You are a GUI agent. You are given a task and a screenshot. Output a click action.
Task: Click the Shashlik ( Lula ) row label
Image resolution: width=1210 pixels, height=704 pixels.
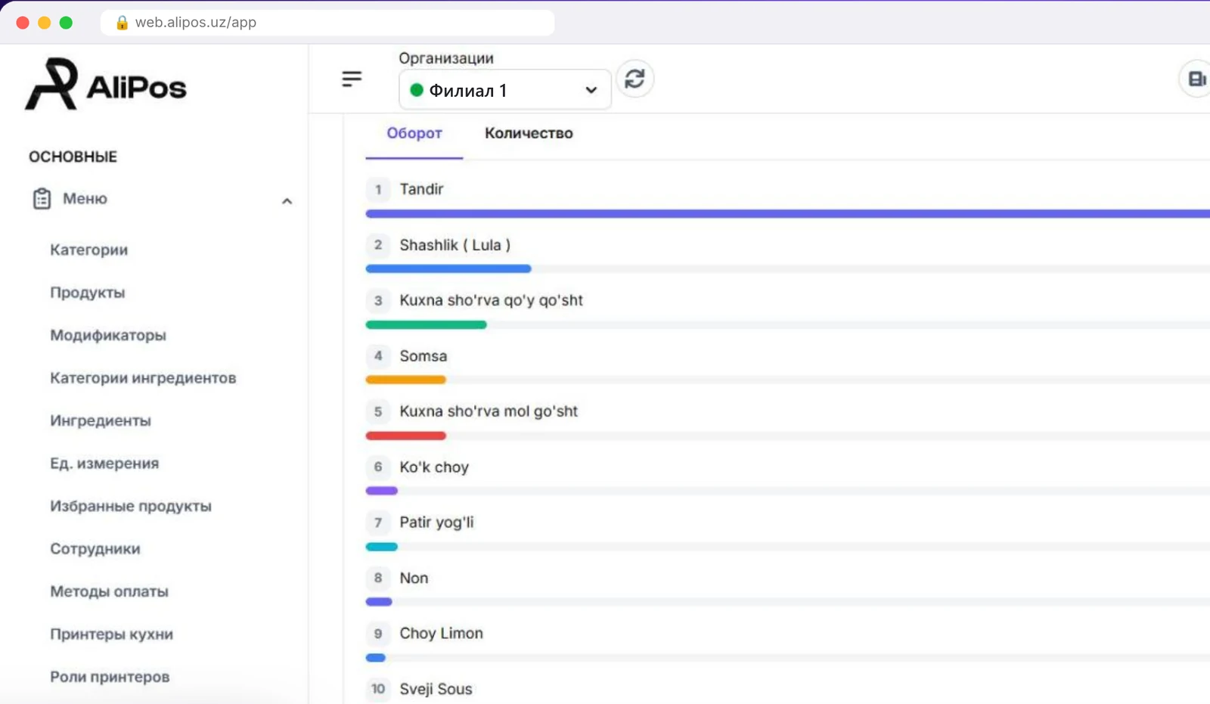click(455, 245)
